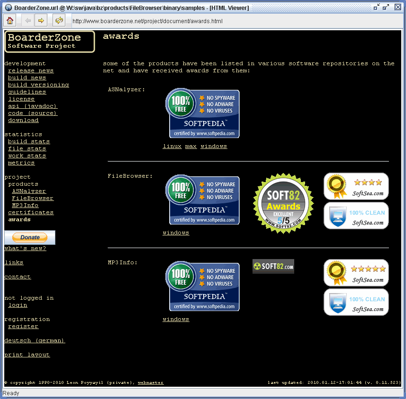Open the code (source) link

point(33,113)
